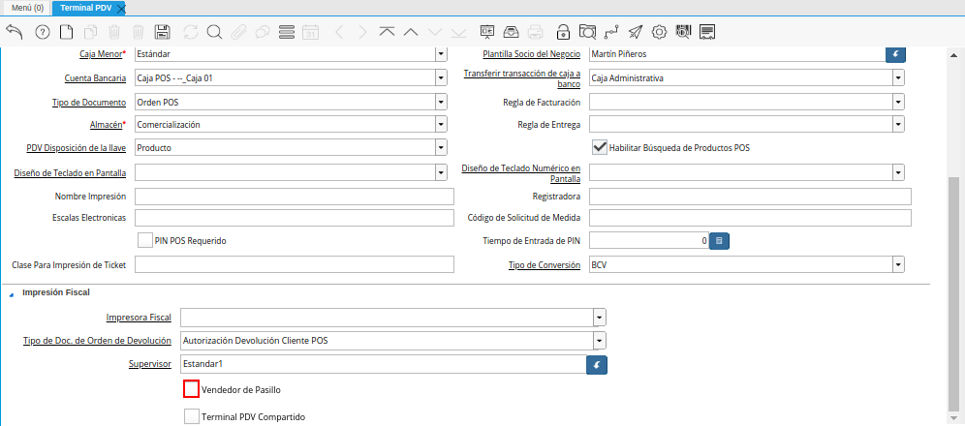The image size is (965, 426).
Task: Expand the Regla de Entrega dropdown
Action: coord(898,125)
